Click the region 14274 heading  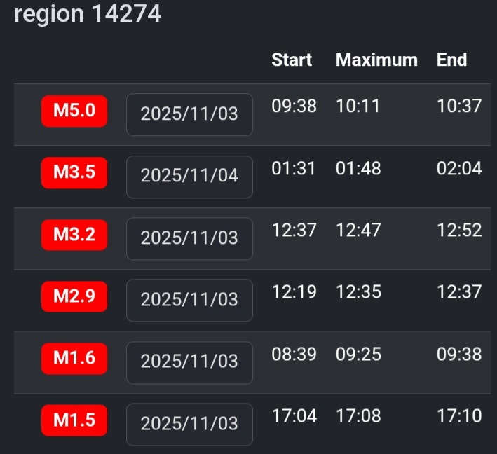pos(88,14)
